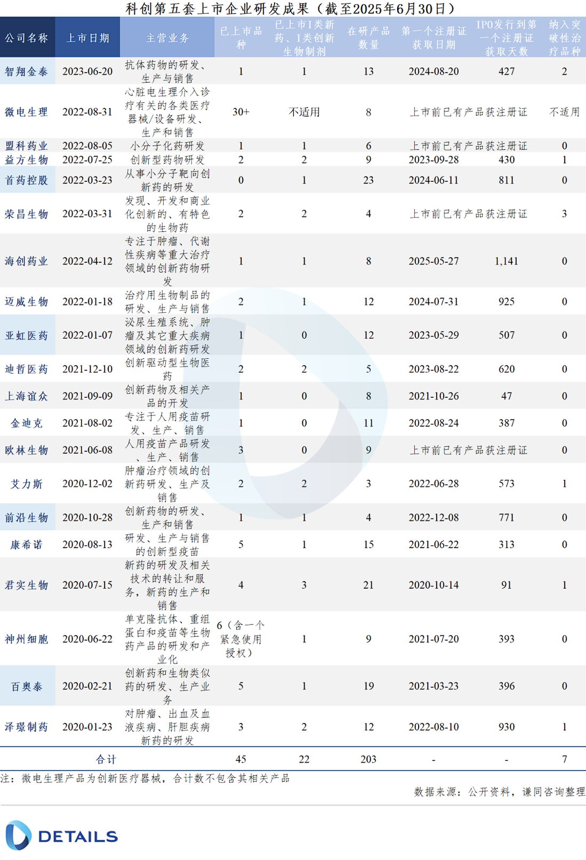Select company name 微电生理
Viewport: 586px width, 860px height.
click(27, 112)
